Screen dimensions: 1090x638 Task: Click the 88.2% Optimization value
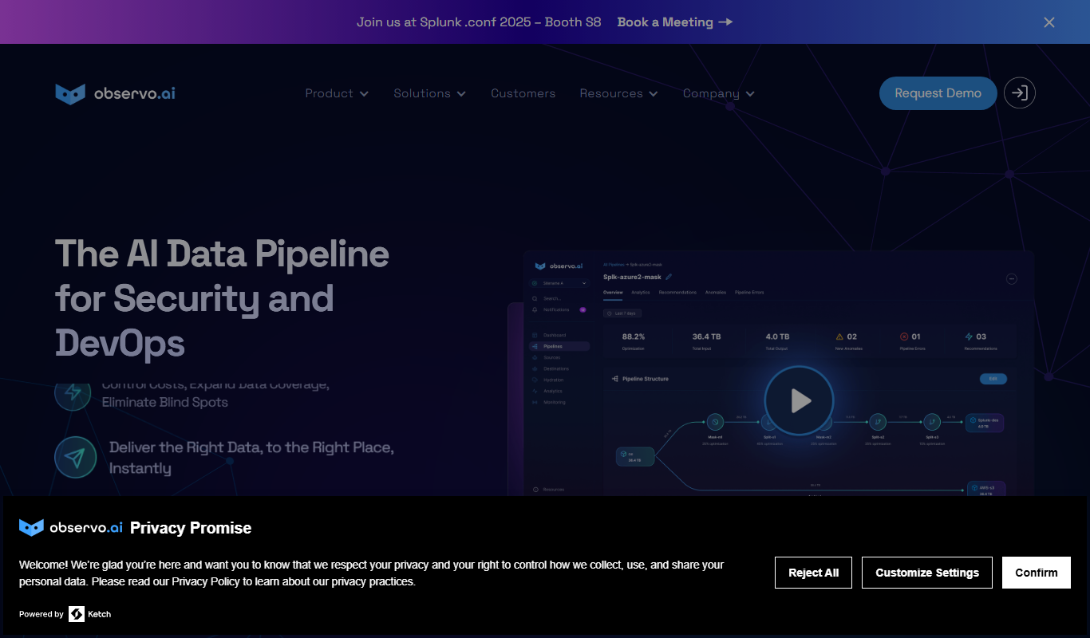pyautogui.click(x=634, y=337)
